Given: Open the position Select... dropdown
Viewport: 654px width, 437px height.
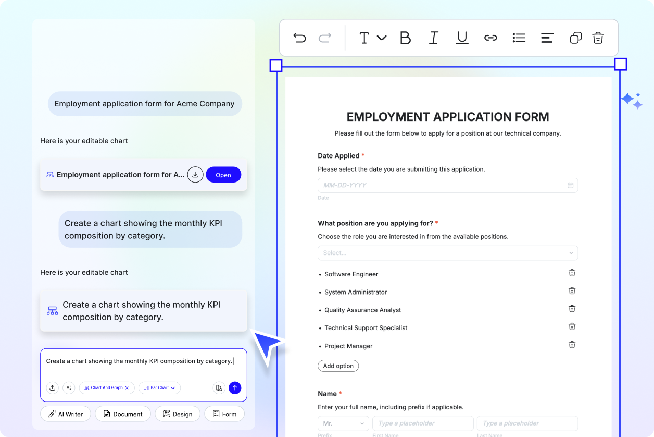Looking at the screenshot, I should 448,253.
